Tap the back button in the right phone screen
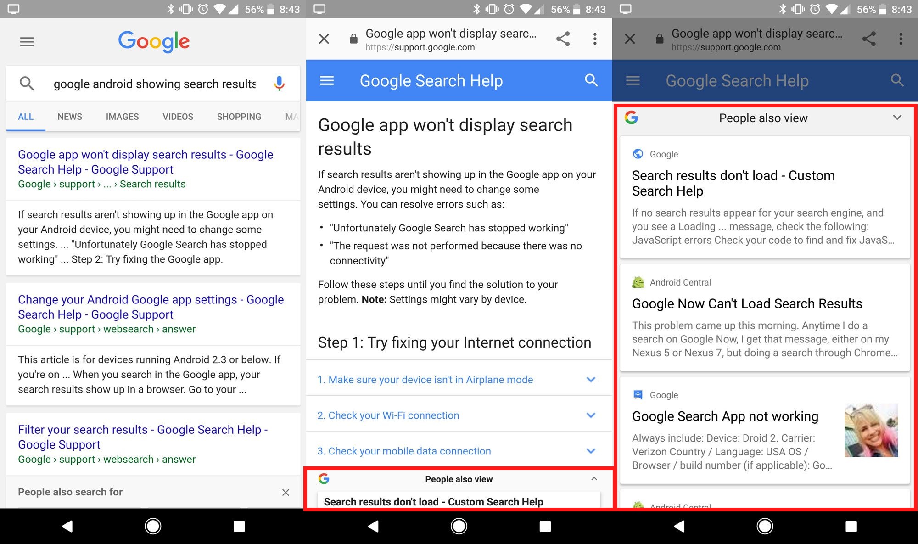This screenshot has width=918, height=544. [679, 526]
